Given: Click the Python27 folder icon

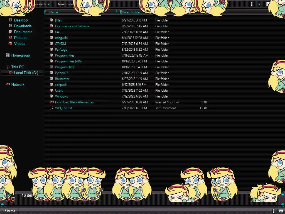Looking at the screenshot, I should pos(52,73).
